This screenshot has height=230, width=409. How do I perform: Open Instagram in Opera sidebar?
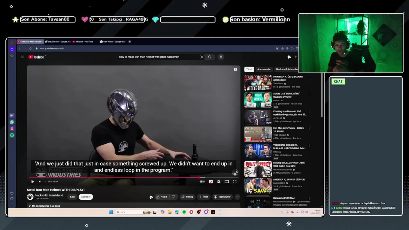click(12, 129)
